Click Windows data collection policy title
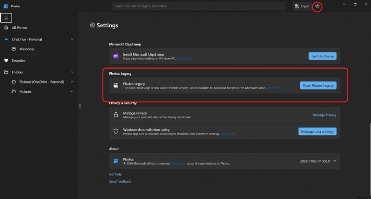 (x=146, y=130)
